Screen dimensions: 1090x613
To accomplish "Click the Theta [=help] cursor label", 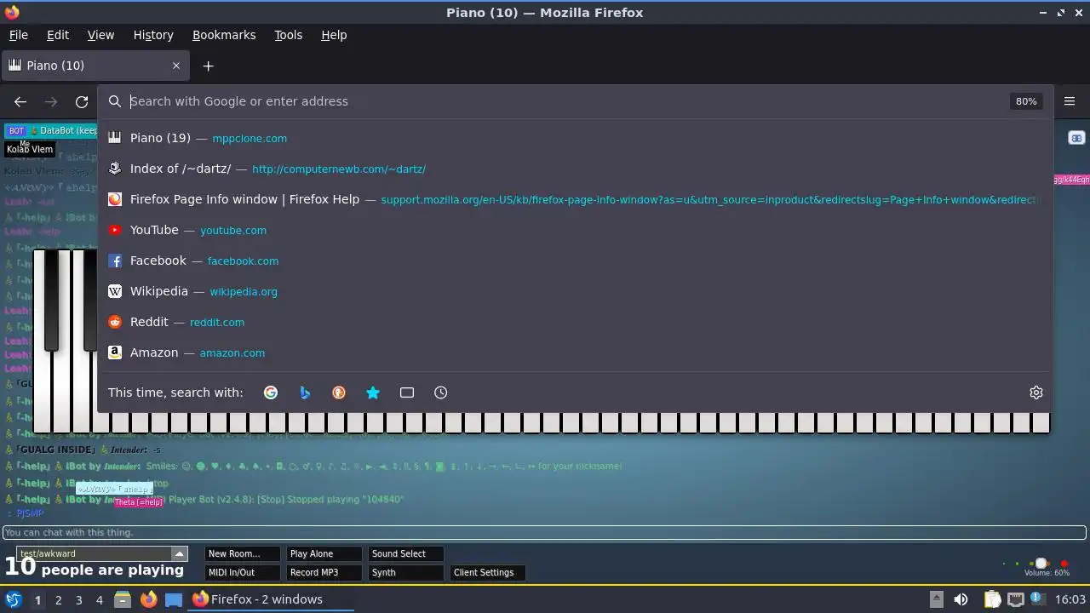I will point(138,502).
